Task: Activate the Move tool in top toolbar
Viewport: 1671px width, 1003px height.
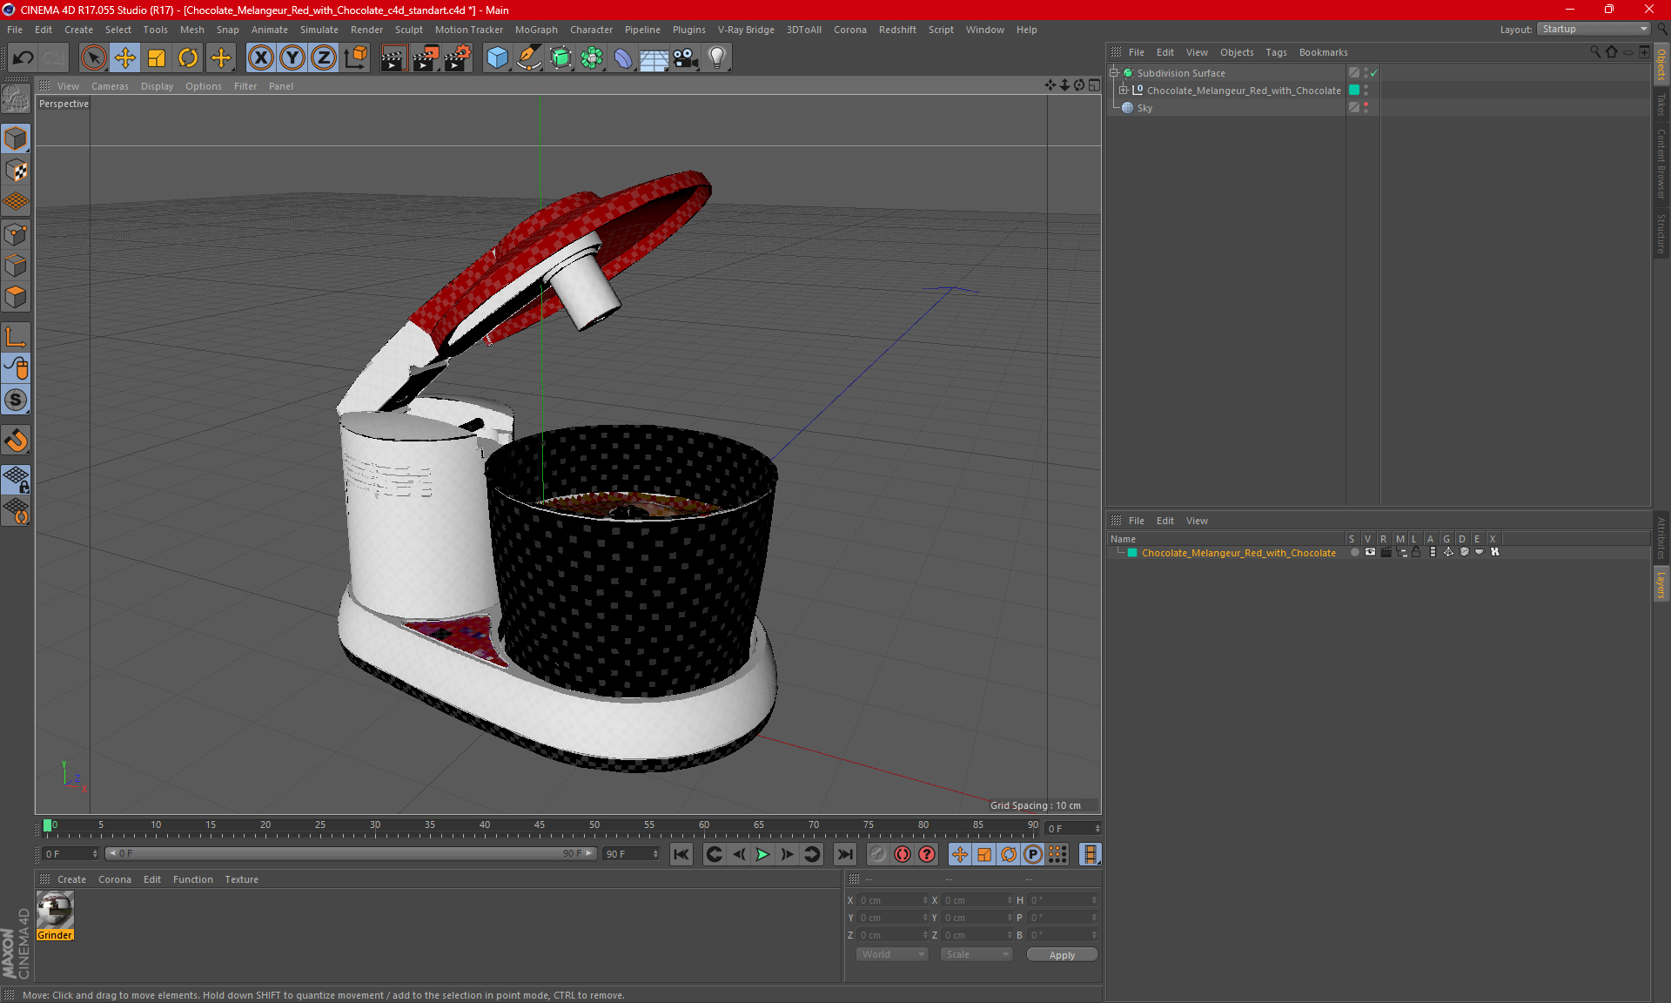Action: [x=125, y=58]
